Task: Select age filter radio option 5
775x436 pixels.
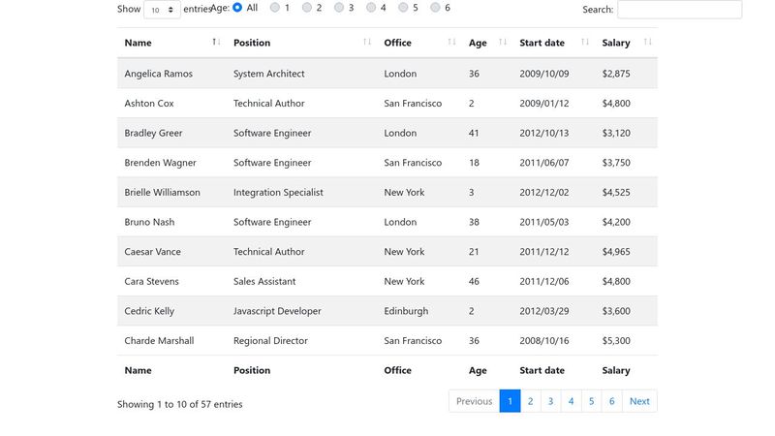Action: 403,8
